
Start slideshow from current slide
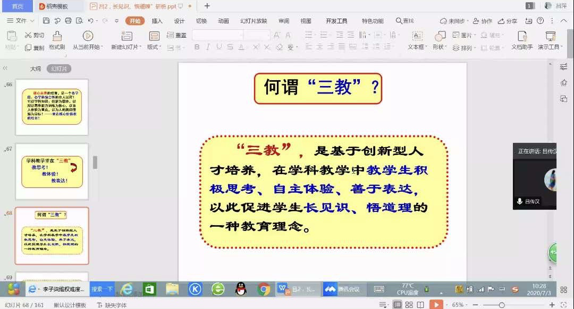coord(88,36)
